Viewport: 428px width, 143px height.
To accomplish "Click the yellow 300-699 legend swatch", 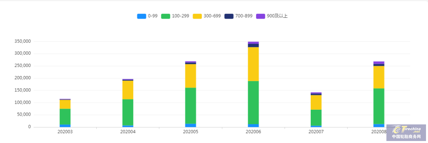I will (198, 16).
